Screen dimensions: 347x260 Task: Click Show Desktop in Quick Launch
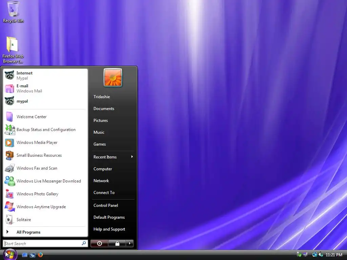[x=24, y=255]
